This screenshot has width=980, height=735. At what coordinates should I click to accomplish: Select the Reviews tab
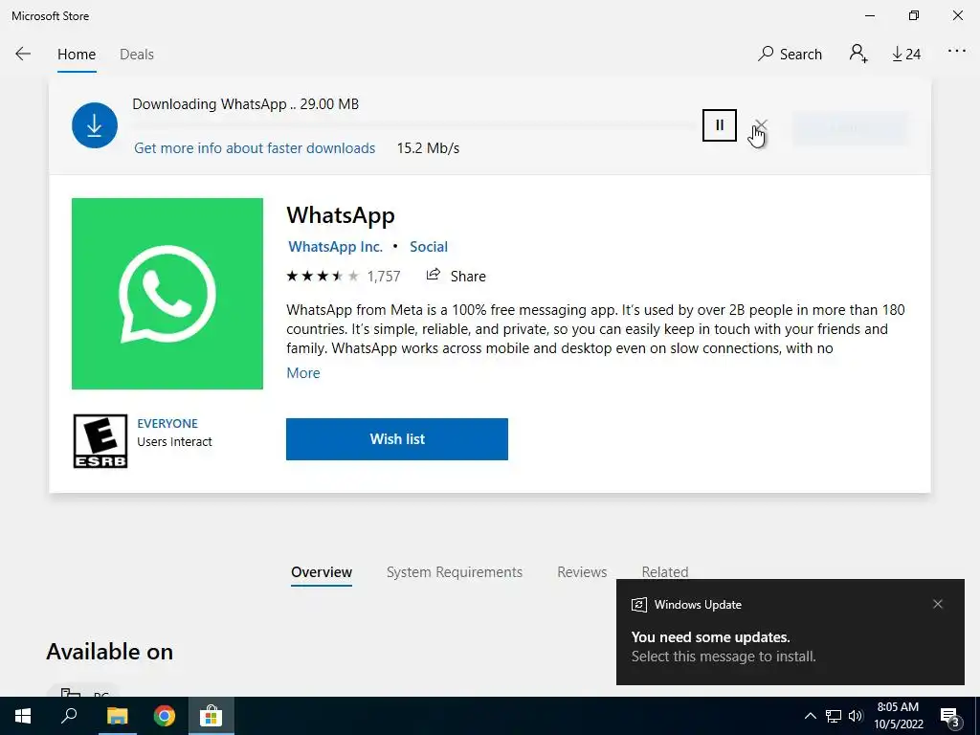click(582, 572)
